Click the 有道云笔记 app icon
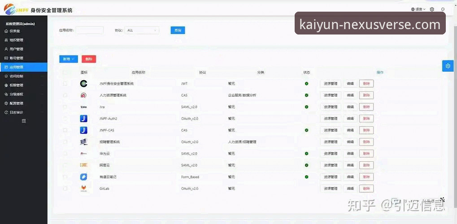The image size is (457, 224). point(84,177)
